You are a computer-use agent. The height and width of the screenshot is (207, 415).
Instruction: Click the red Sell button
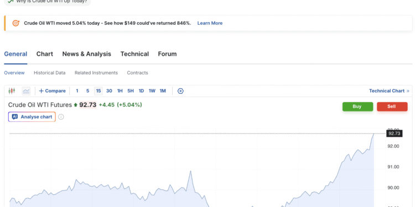point(392,107)
